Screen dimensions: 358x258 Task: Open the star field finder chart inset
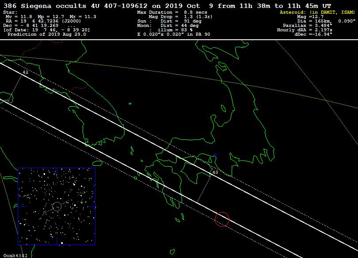tap(57, 206)
